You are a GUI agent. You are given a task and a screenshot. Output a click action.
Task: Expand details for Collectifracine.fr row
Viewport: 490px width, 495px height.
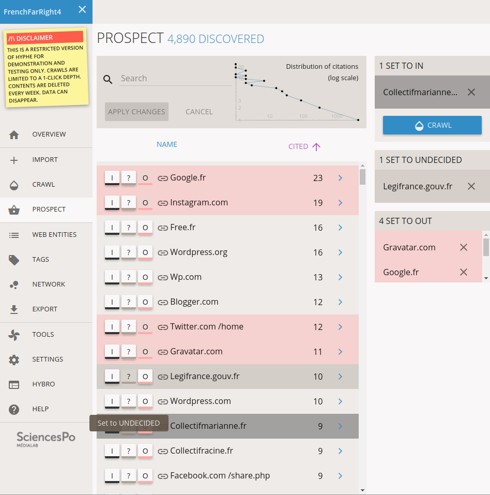pyautogui.click(x=340, y=451)
